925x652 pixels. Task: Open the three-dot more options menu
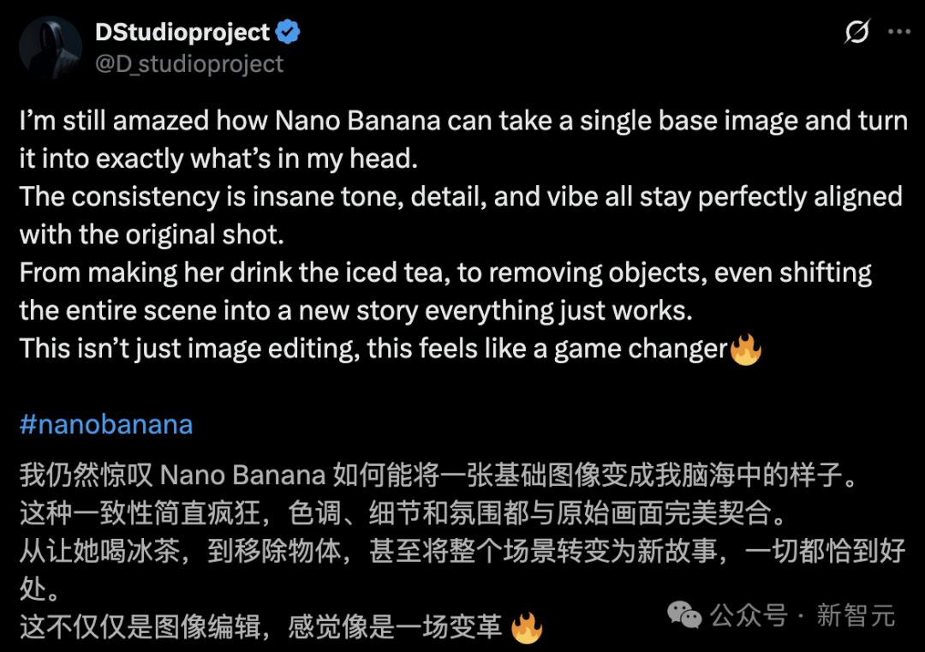[899, 32]
